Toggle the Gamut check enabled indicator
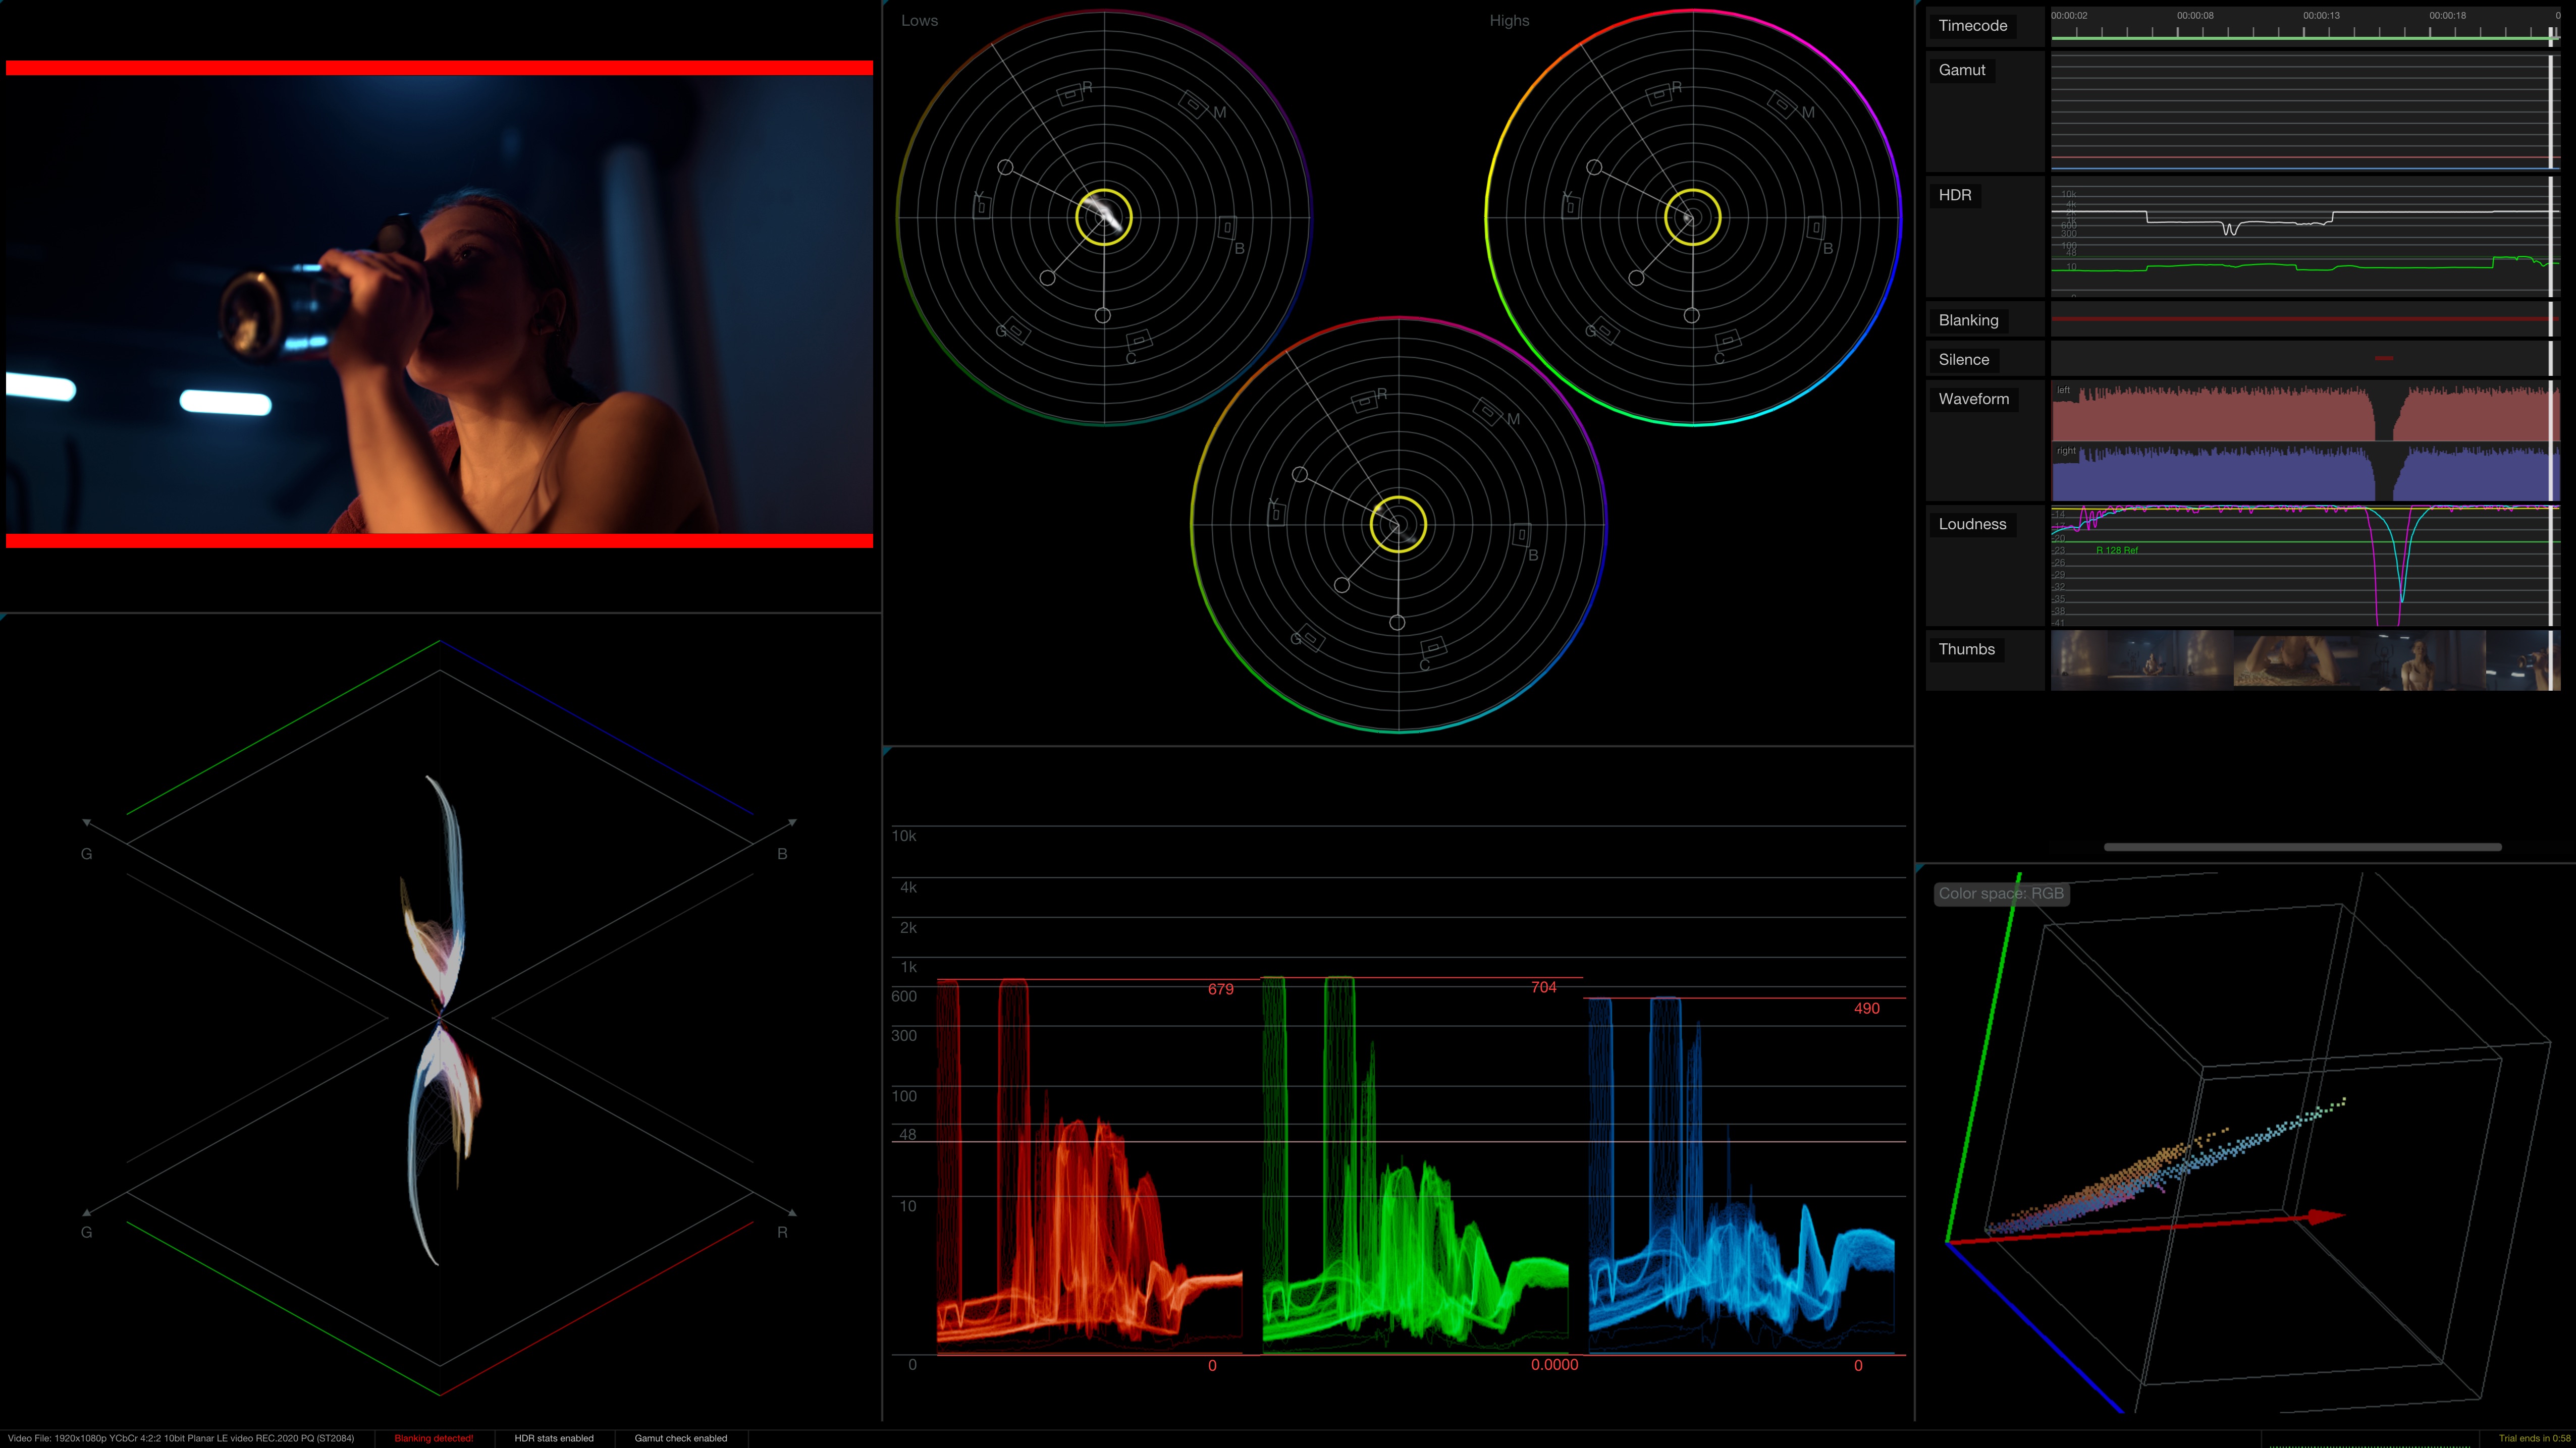Image resolution: width=2576 pixels, height=1448 pixels. coord(680,1438)
